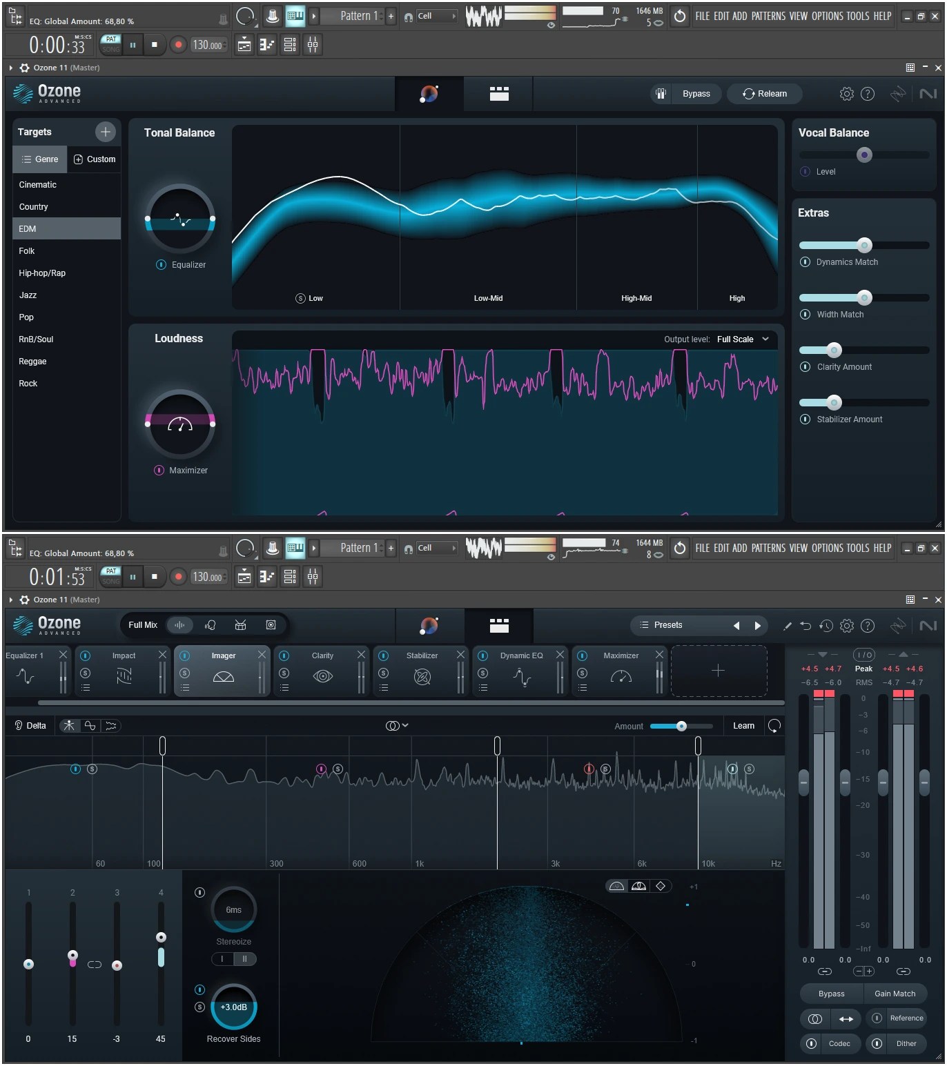The image size is (947, 1066).
Task: Toggle Vocal Balance Level power button
Action: pos(805,172)
